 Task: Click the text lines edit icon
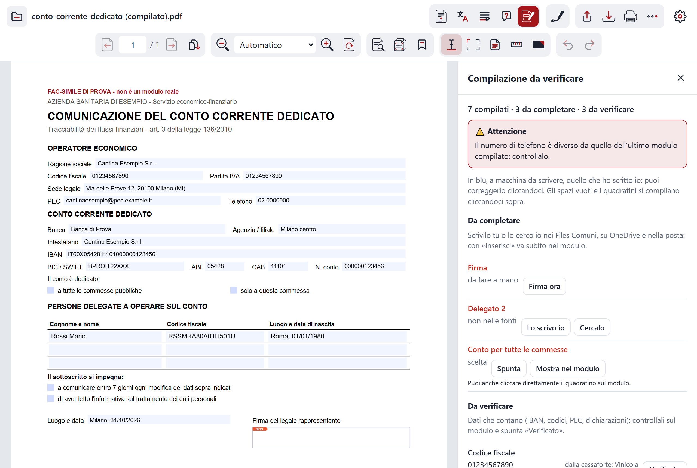click(x=484, y=16)
